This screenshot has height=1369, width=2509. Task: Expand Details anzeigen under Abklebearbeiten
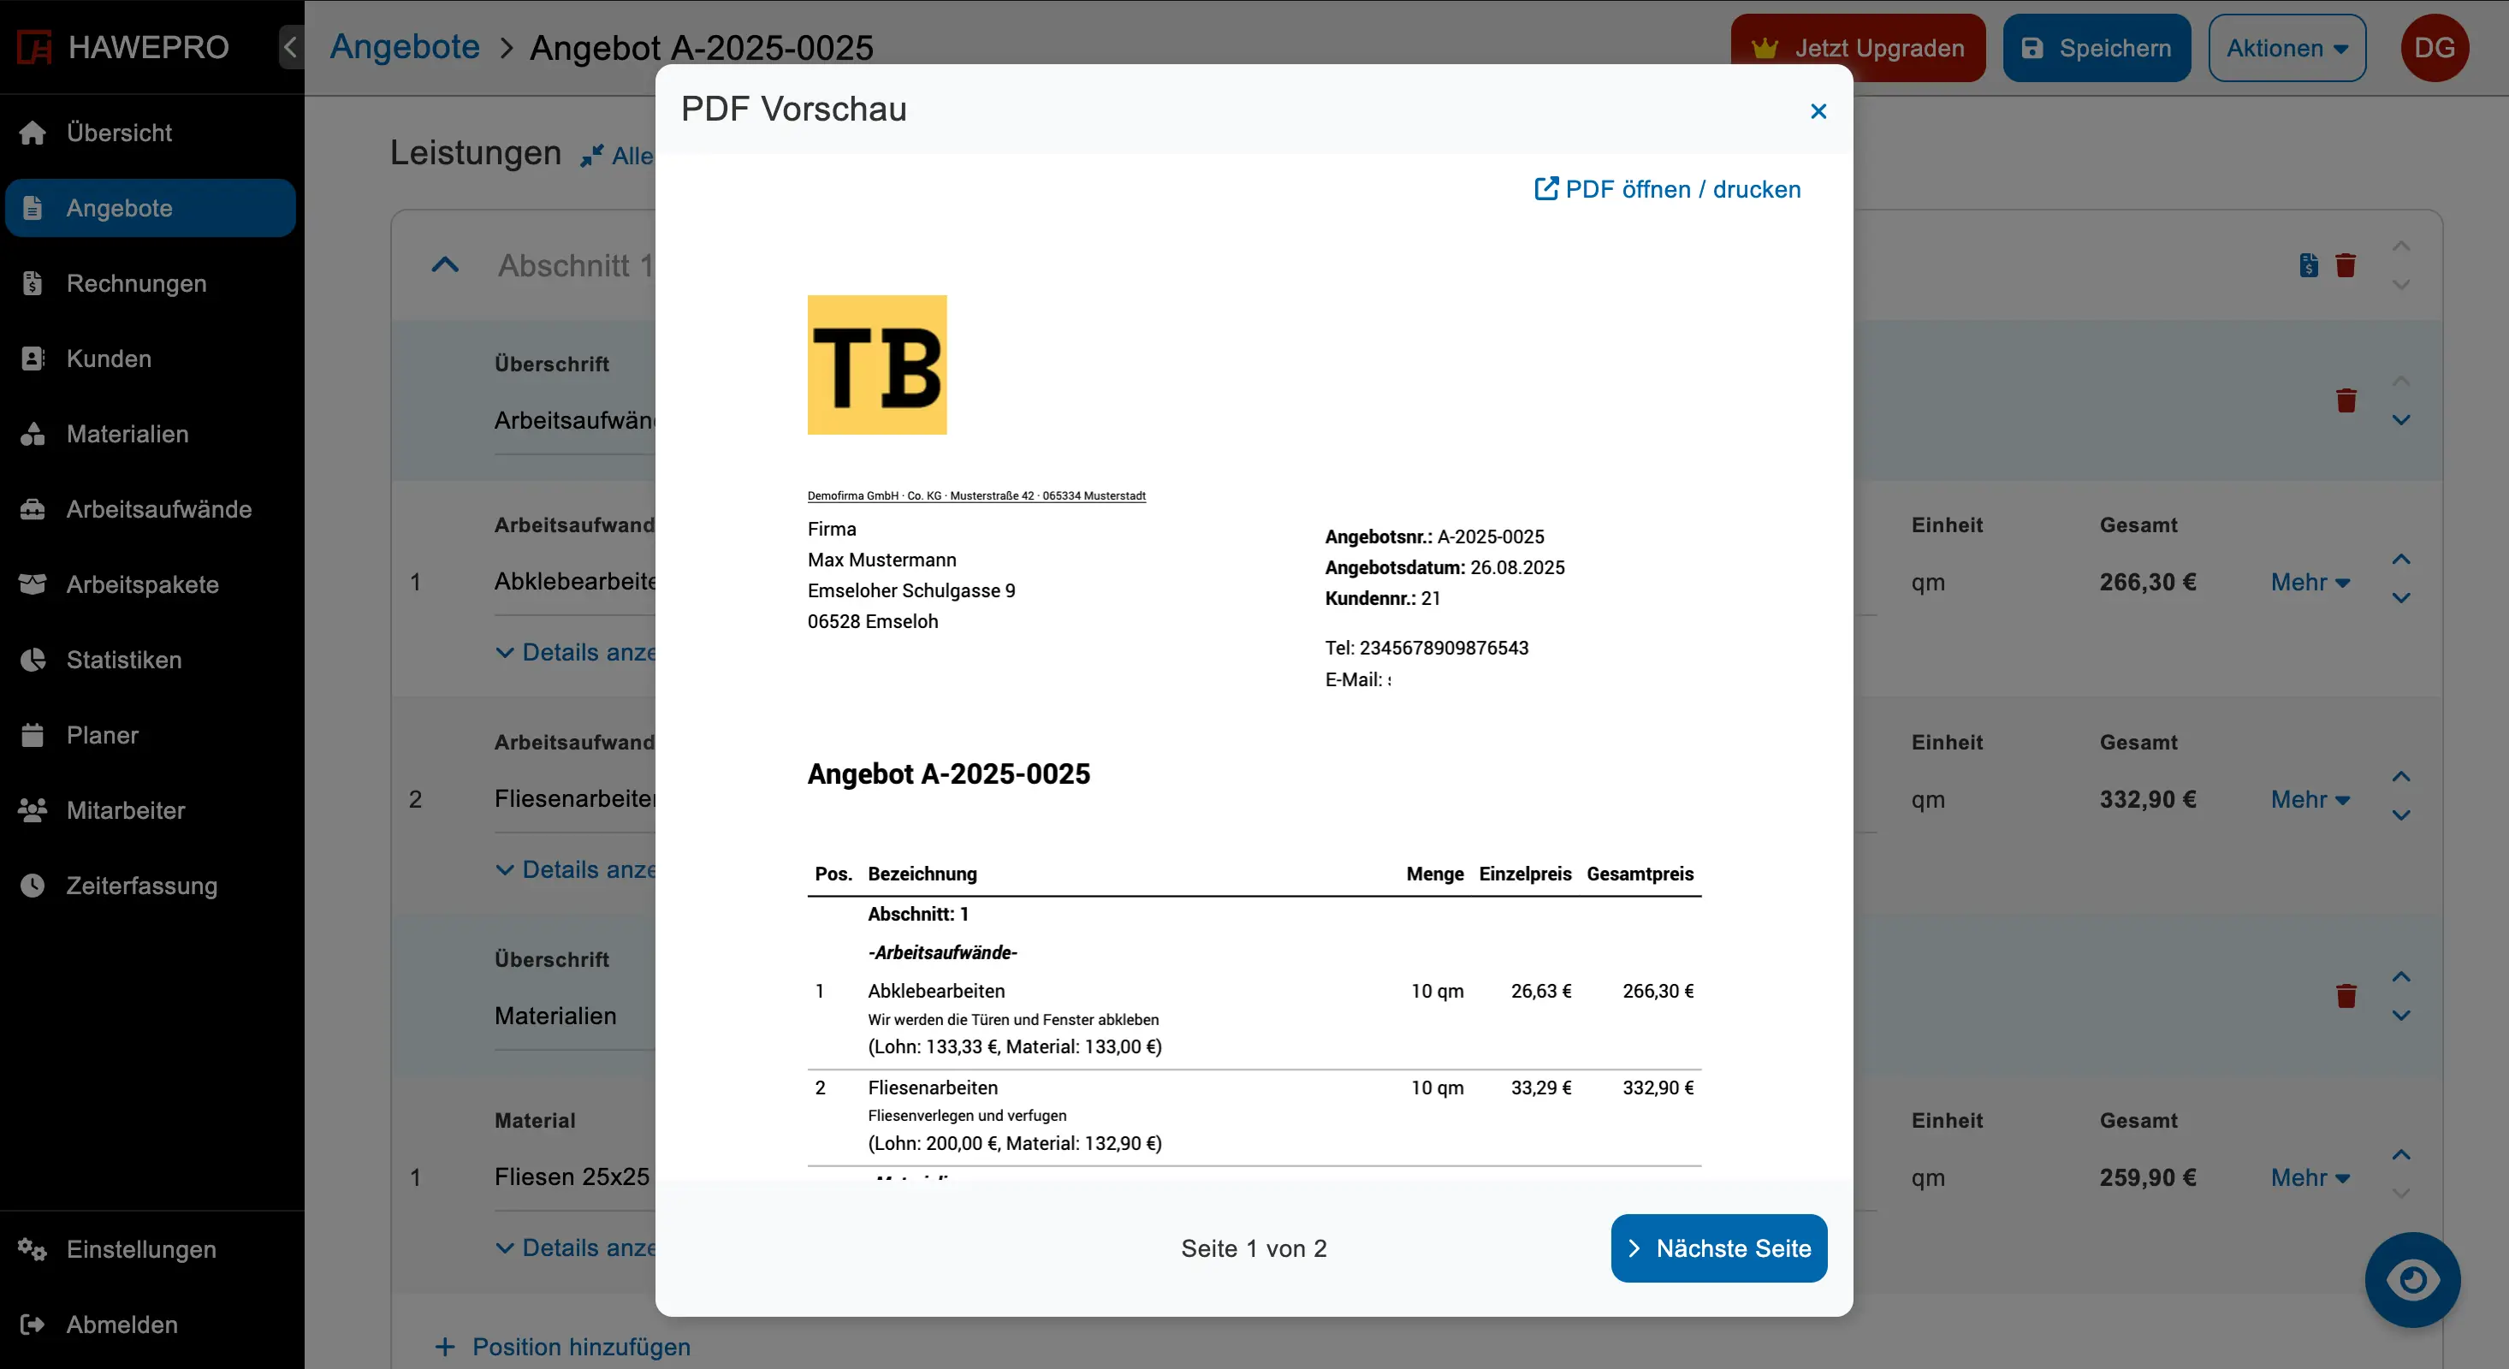(576, 652)
